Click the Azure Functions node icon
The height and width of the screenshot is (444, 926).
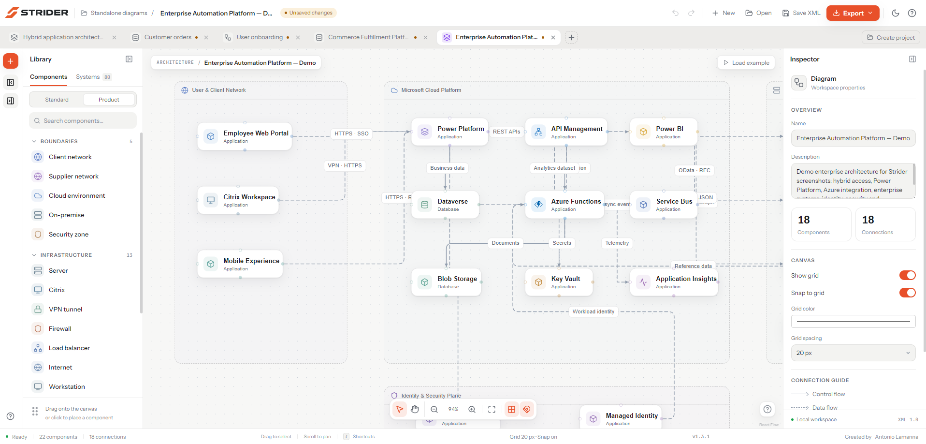pyautogui.click(x=538, y=205)
